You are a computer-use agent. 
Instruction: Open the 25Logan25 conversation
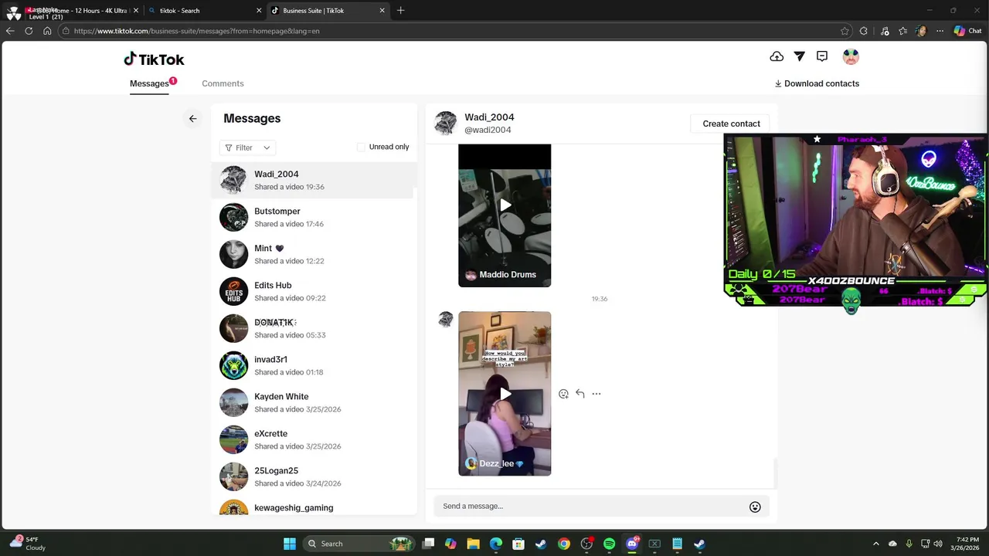pyautogui.click(x=314, y=476)
